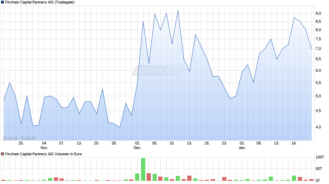Click the 23. date axis label
Image resolution: width=329 pixels, height=184 pixels.
click(x=224, y=143)
